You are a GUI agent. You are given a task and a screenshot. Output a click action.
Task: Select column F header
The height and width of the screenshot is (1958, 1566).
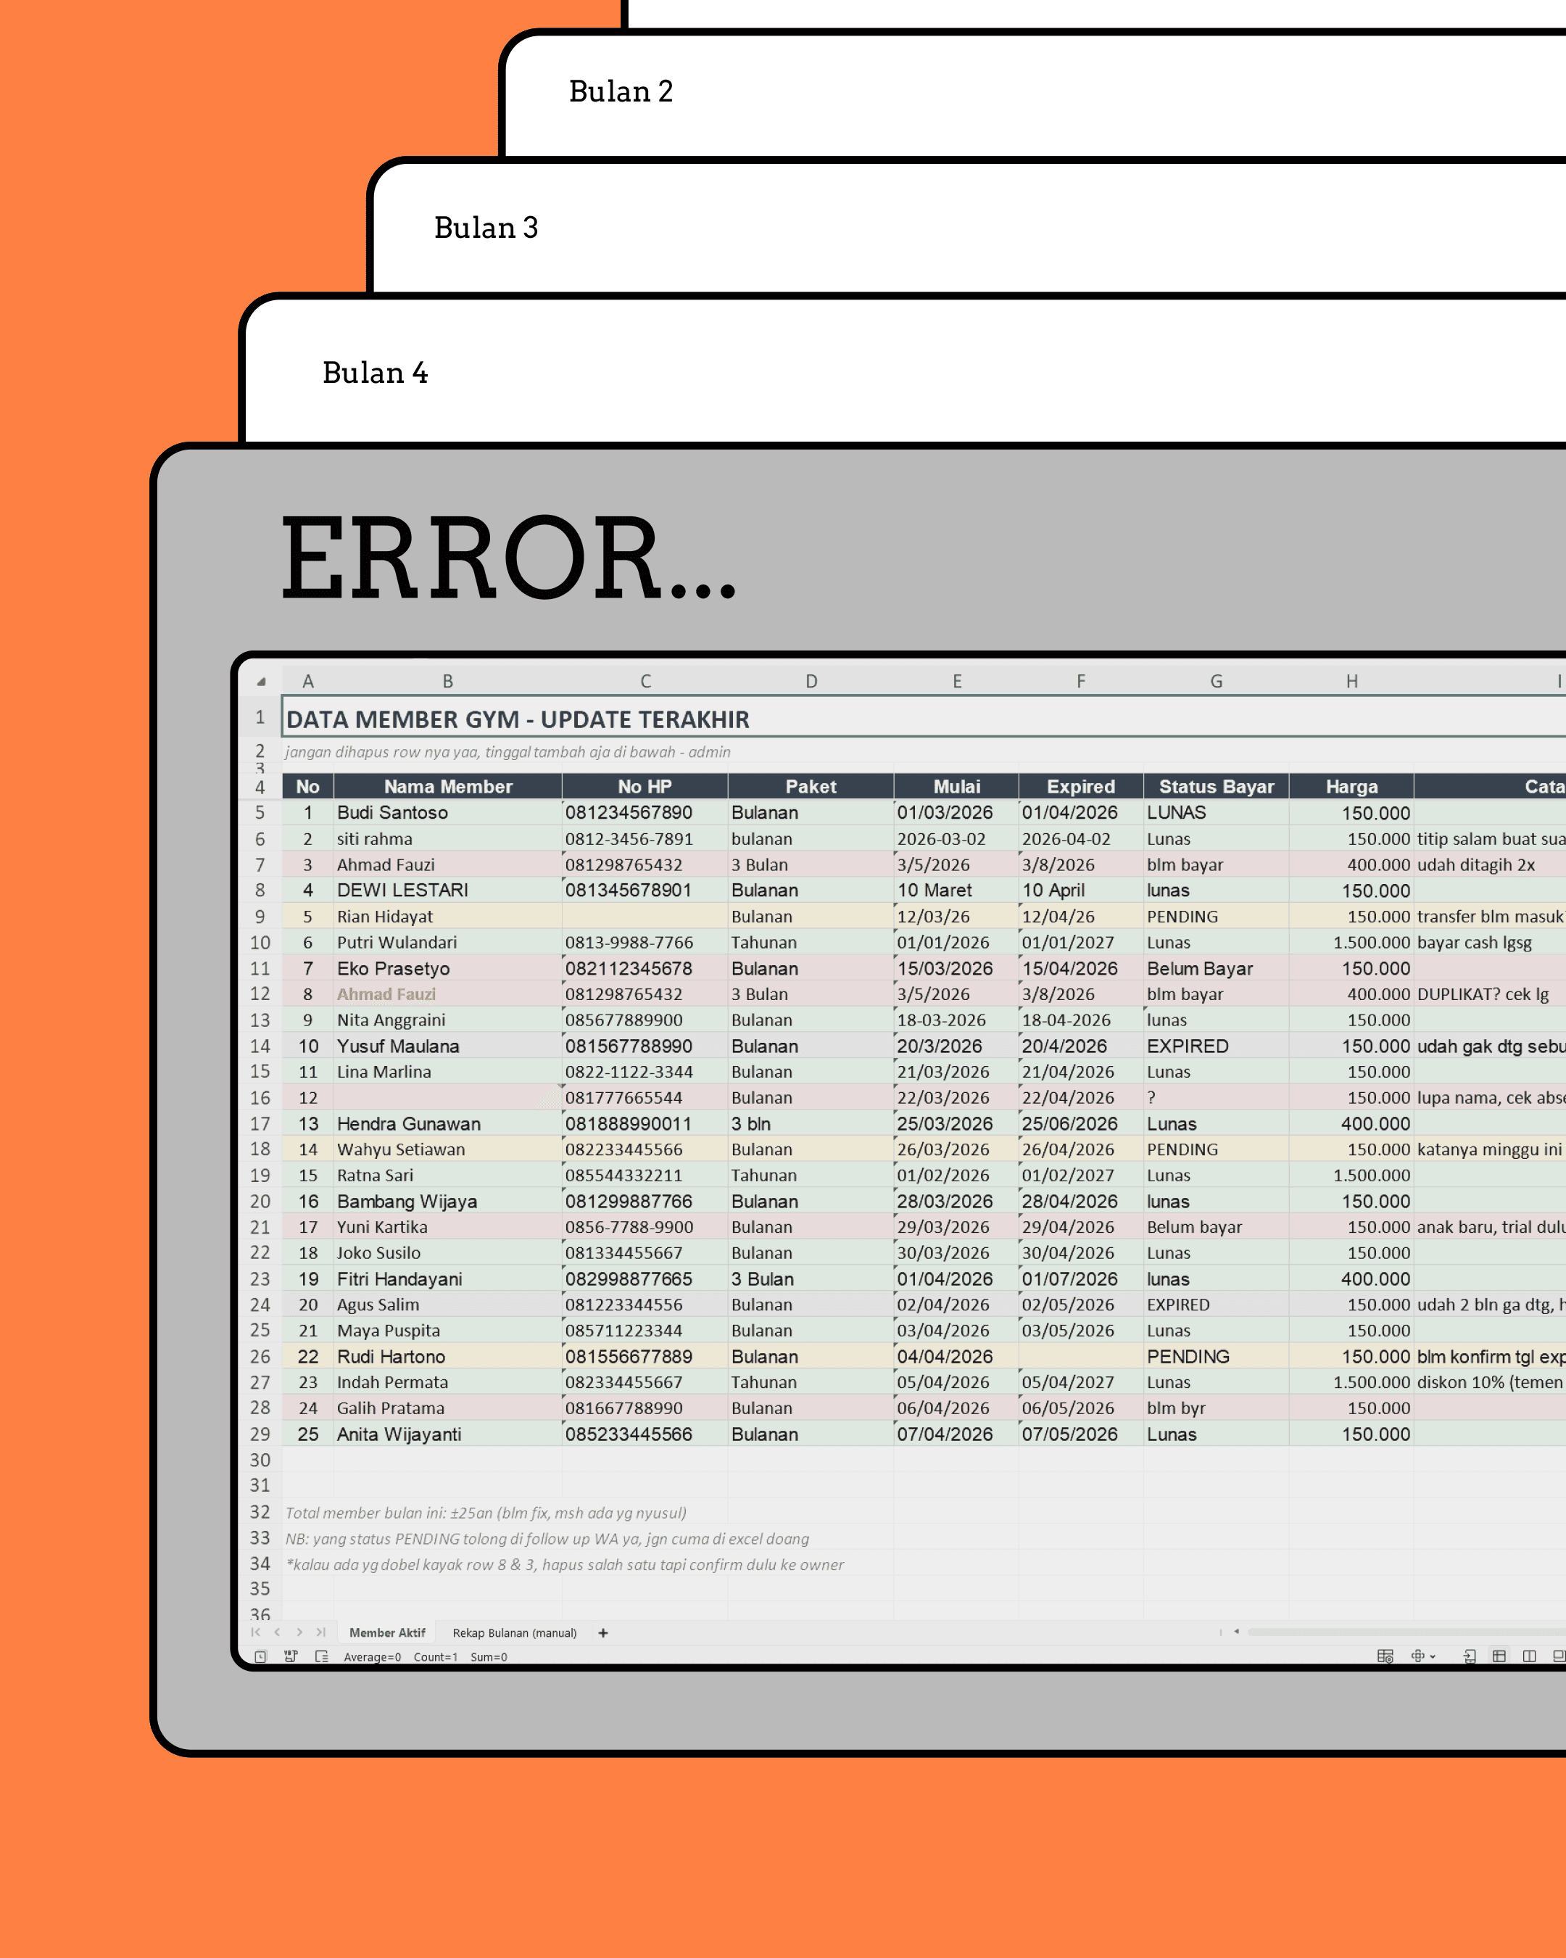[1081, 681]
